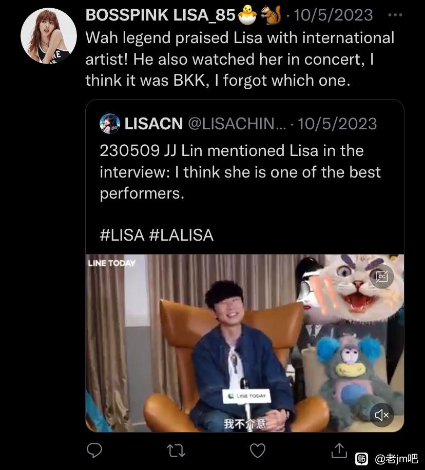Unmute the video sound
The width and height of the screenshot is (425, 470).
tap(382, 415)
